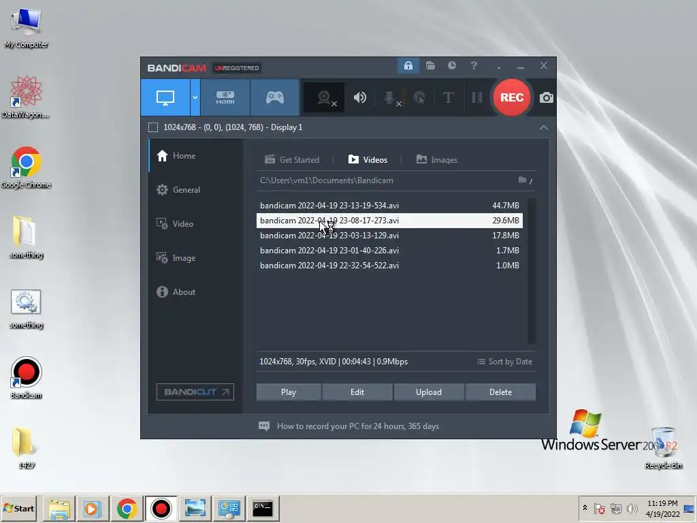Screen dimensions: 697x523
Task: Open the About section in the sidebar
Action: pos(196,291)
